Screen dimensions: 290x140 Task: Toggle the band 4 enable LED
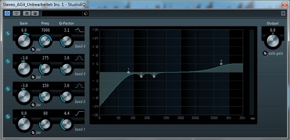pyautogui.click(x=8, y=34)
